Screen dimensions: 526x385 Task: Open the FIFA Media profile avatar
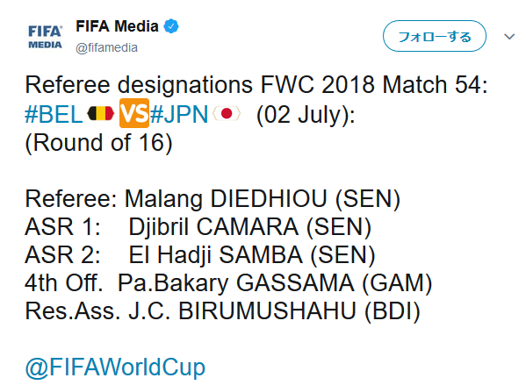coord(45,36)
